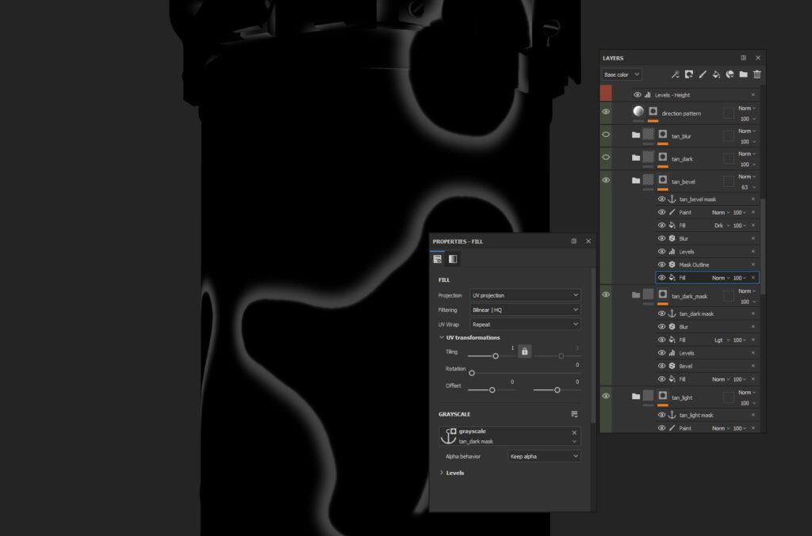Screen dimensions: 812x536
Task: Click the grayscale tan_dark mask resource slot
Action: tap(510, 435)
